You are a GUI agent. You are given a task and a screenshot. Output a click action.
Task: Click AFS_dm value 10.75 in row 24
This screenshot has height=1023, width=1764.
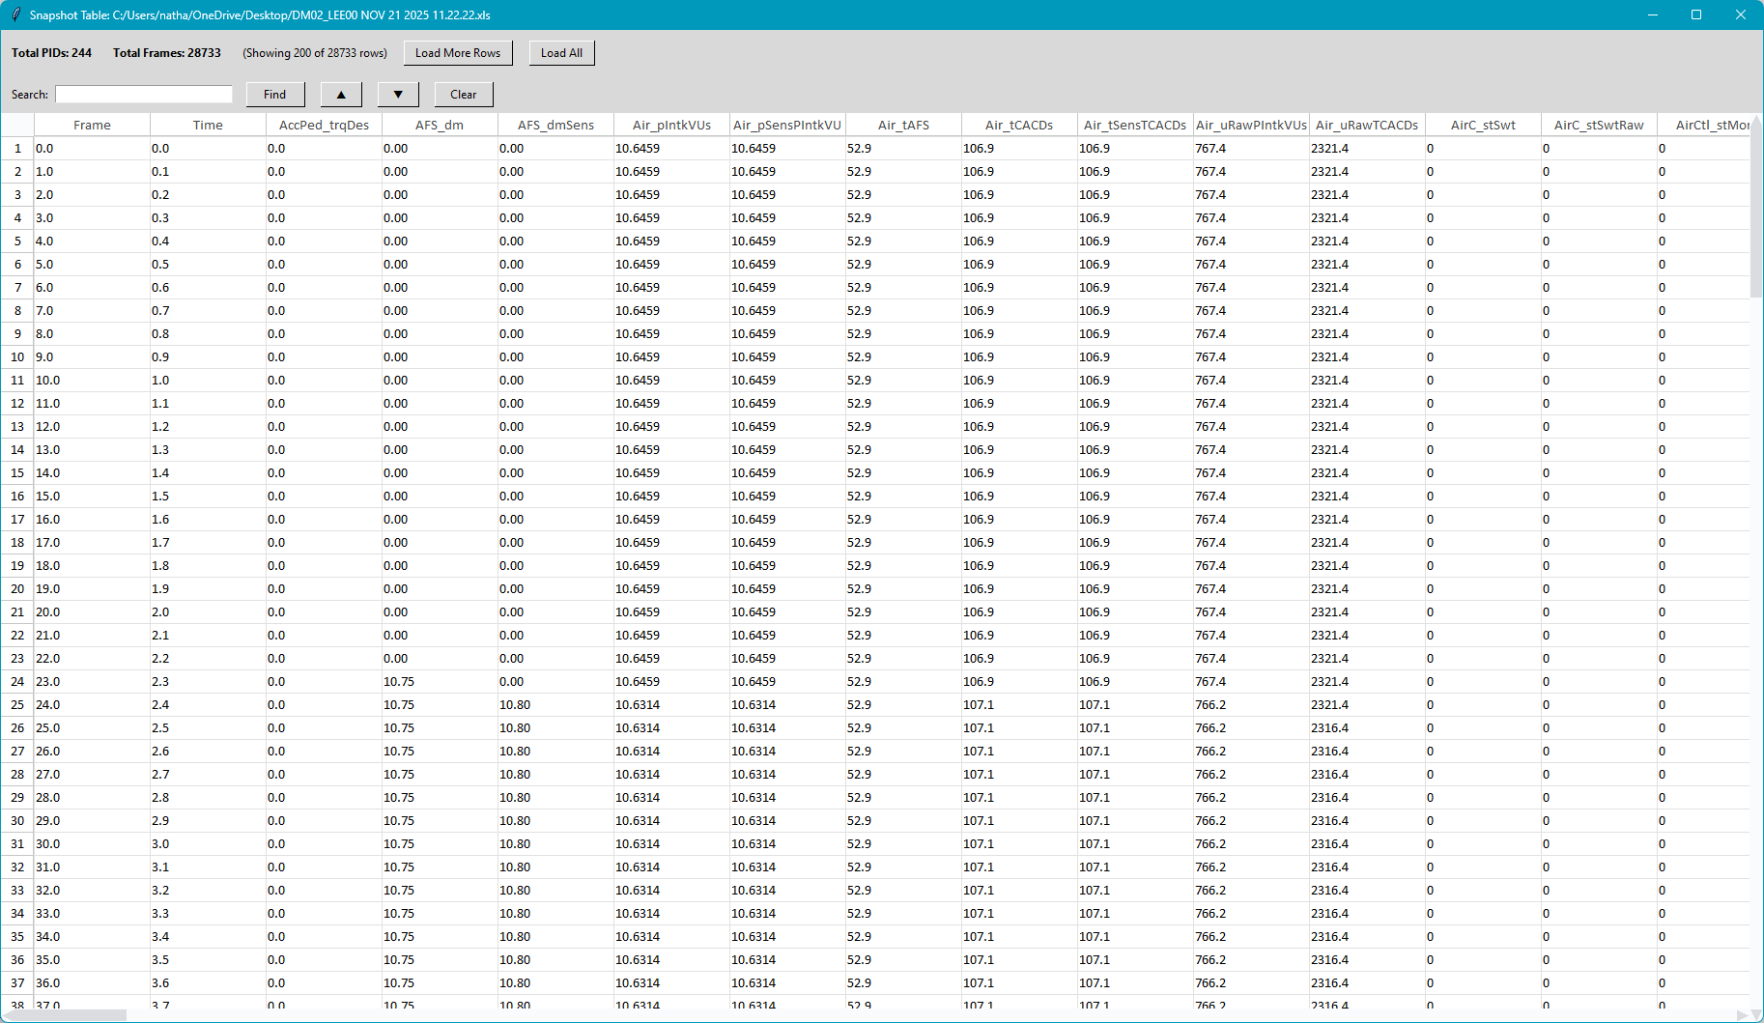(x=440, y=682)
